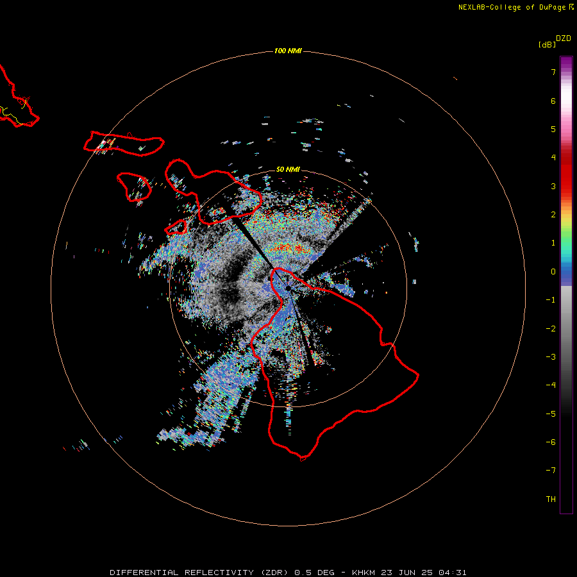Click the 5 dB tick label on scale
The image size is (577, 577).
pyautogui.click(x=553, y=129)
